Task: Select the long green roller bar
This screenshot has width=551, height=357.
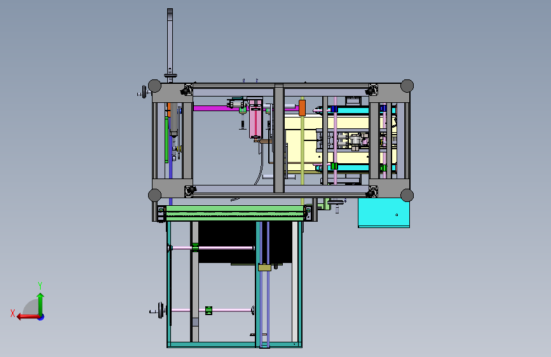Action: point(235,213)
